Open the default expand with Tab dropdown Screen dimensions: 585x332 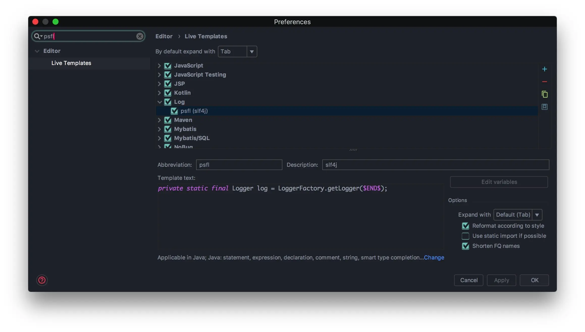[x=252, y=52]
